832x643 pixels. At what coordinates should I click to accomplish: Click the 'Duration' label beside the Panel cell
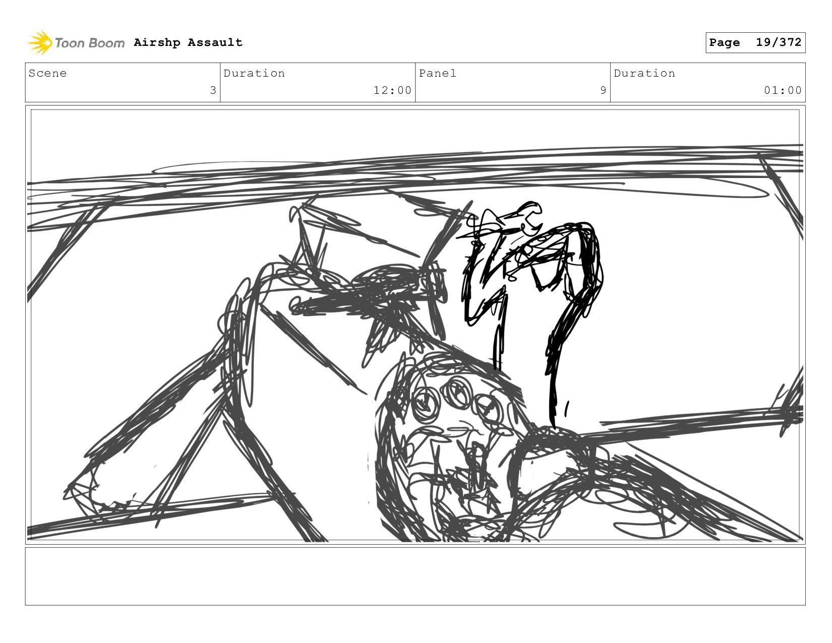point(644,73)
